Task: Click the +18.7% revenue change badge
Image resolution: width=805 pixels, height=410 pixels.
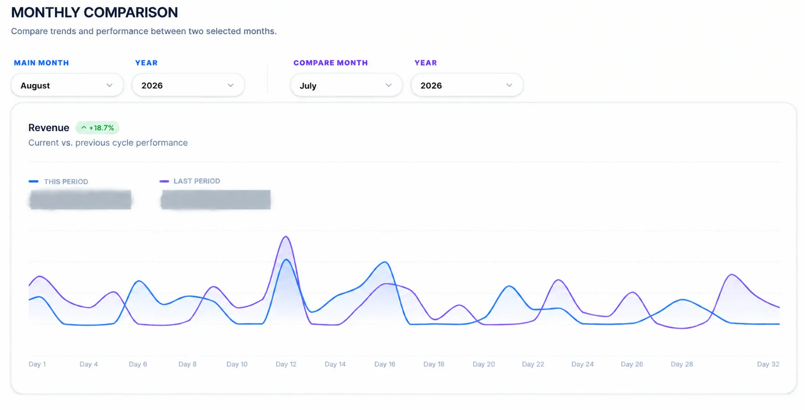Action: click(x=98, y=128)
